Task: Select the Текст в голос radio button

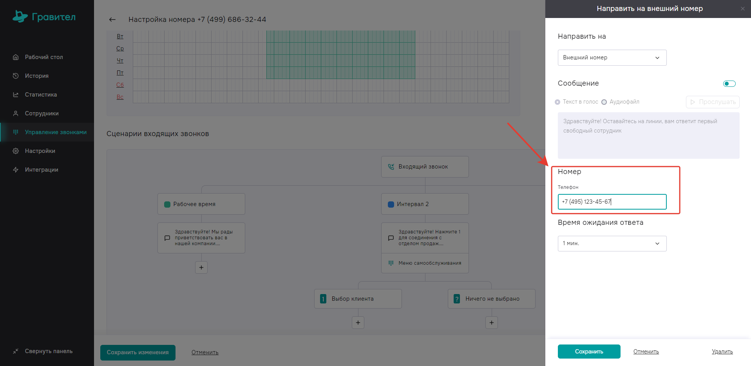Action: coord(557,102)
